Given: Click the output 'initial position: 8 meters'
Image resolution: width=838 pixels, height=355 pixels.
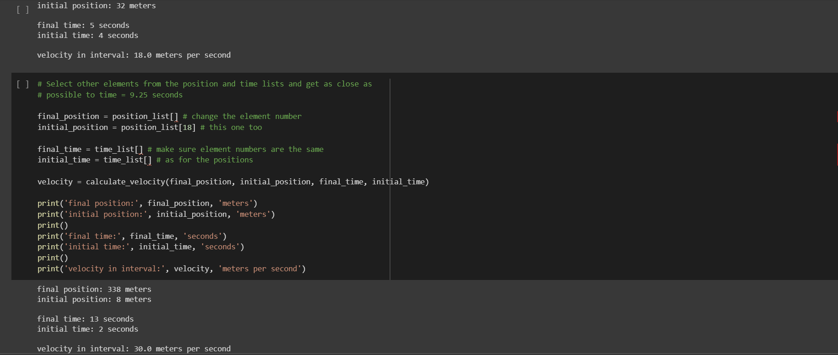Looking at the screenshot, I should click(x=94, y=299).
